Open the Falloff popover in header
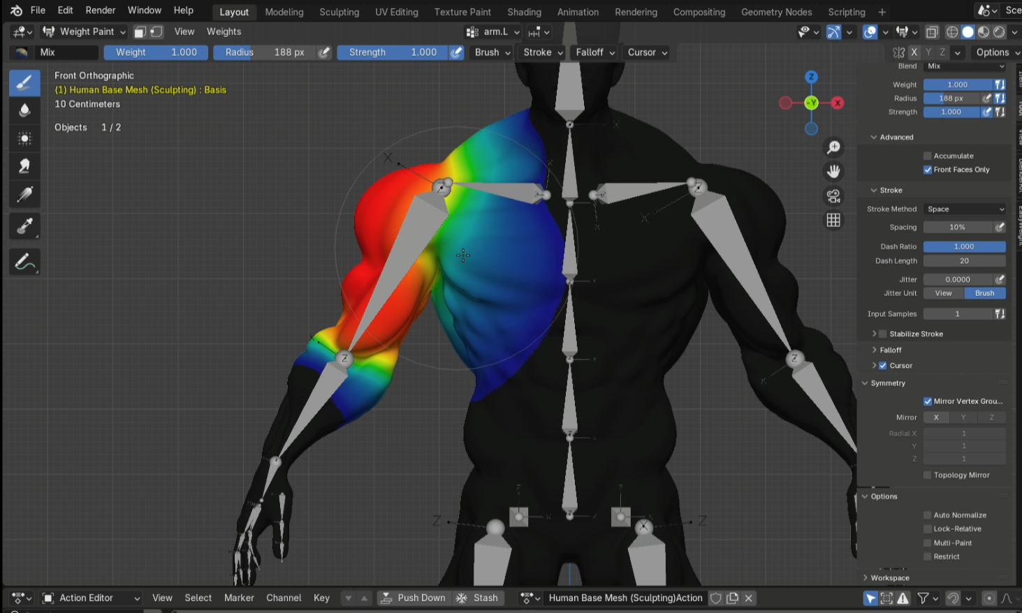 tap(595, 52)
